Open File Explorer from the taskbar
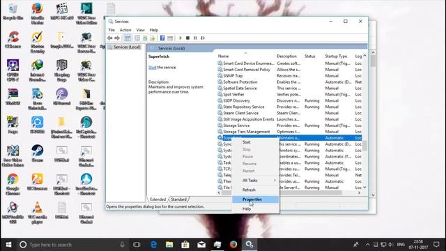The width and height of the screenshot is (446, 251). click(x=169, y=245)
